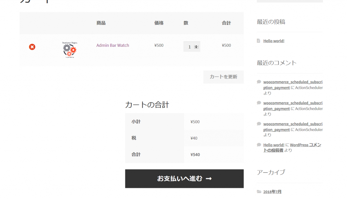Open the Admin Bar Watch product thumbnail
347x199 pixels.
point(69,50)
